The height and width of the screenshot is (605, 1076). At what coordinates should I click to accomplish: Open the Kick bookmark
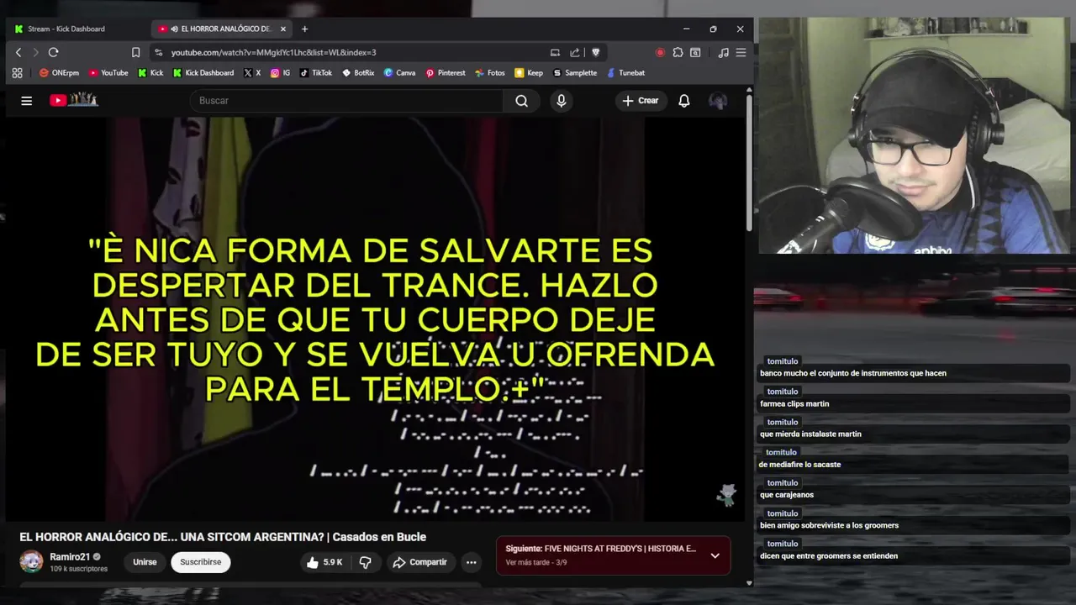(x=150, y=73)
